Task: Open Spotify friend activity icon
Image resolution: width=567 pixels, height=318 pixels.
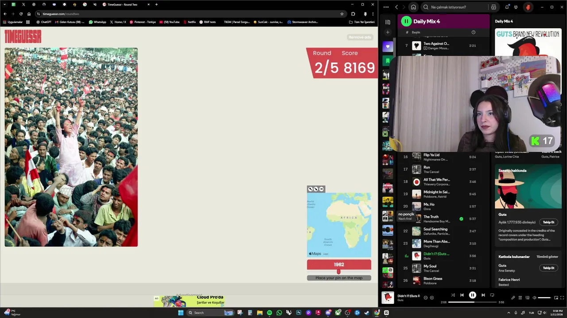Action: click(516, 7)
